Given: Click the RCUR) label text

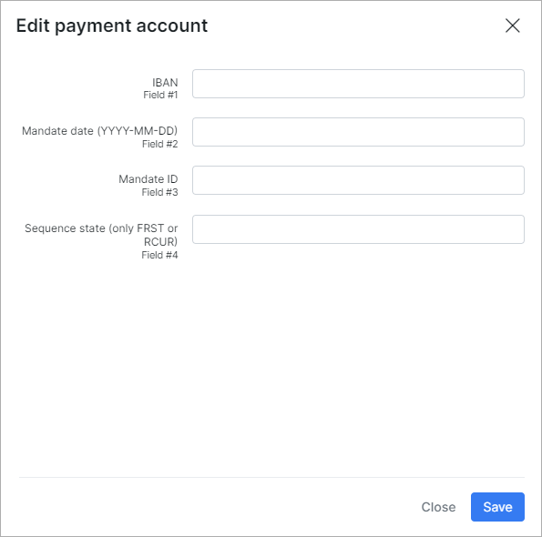Looking at the screenshot, I should coord(160,241).
